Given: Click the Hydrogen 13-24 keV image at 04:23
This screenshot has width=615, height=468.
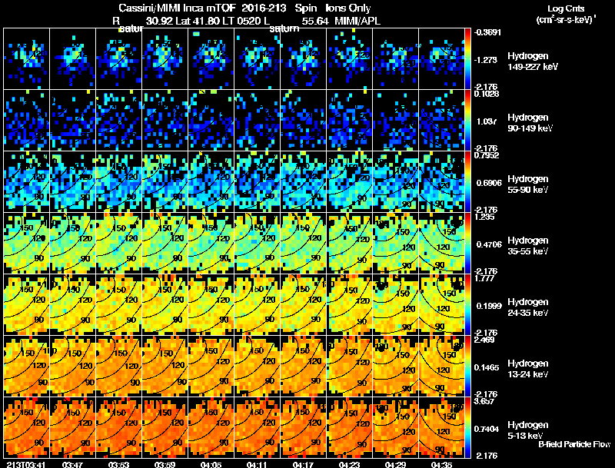Looking at the screenshot, I should [350, 366].
